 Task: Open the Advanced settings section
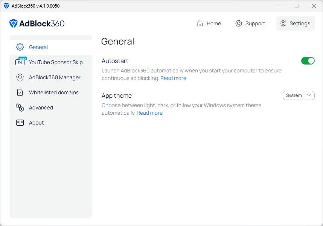[x=41, y=108]
